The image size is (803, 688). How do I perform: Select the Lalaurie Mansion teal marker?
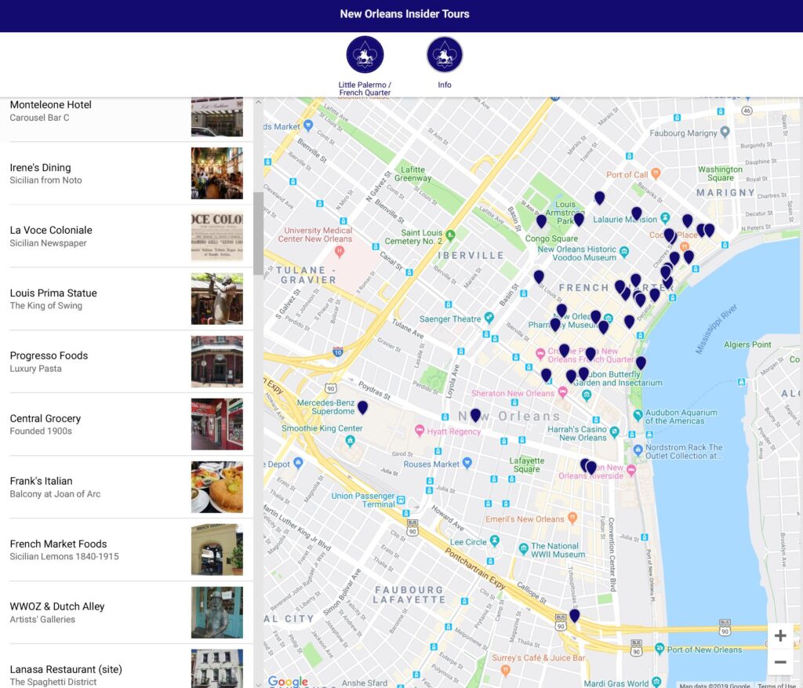pyautogui.click(x=665, y=218)
